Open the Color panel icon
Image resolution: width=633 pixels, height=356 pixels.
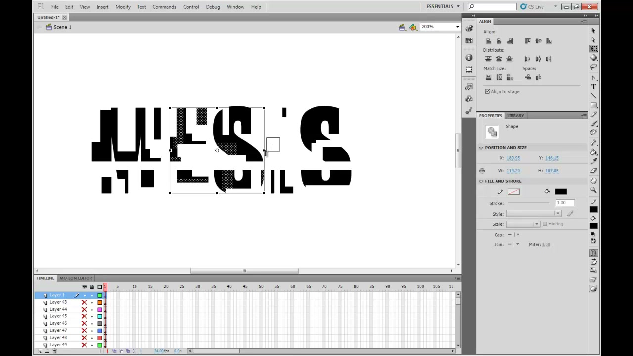click(469, 28)
